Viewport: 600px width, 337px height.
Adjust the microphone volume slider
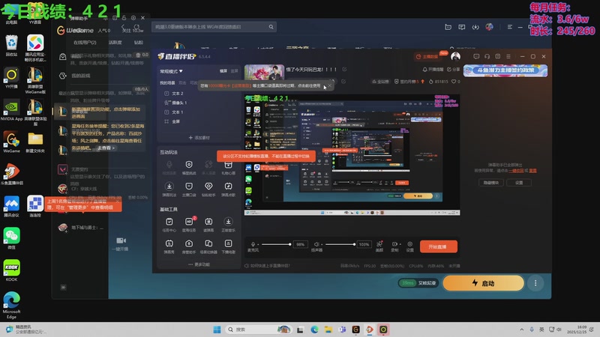coord(276,244)
